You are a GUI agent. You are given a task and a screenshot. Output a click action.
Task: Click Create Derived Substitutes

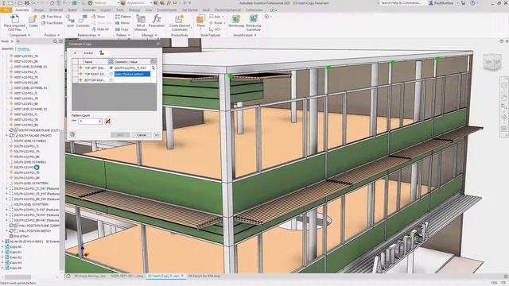pos(179,23)
